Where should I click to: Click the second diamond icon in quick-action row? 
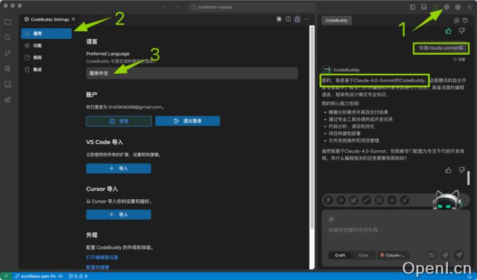(341, 200)
